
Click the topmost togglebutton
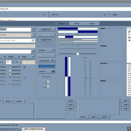click(x=47, y=29)
